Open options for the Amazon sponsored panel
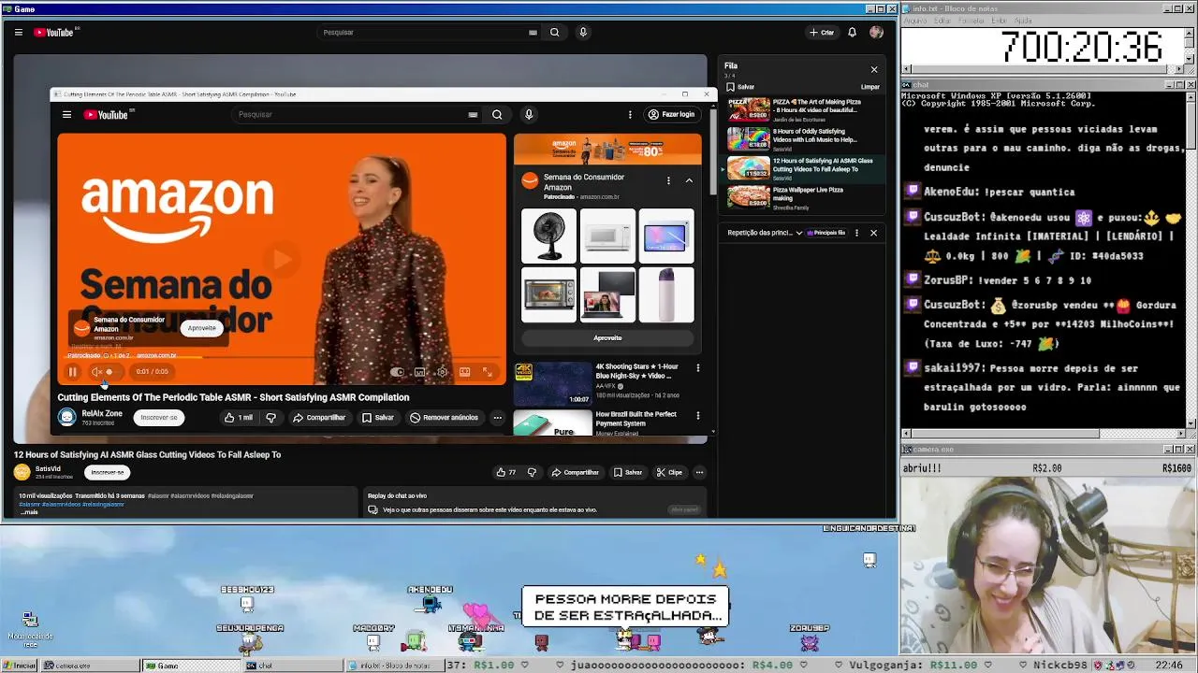1198x673 pixels. click(668, 181)
